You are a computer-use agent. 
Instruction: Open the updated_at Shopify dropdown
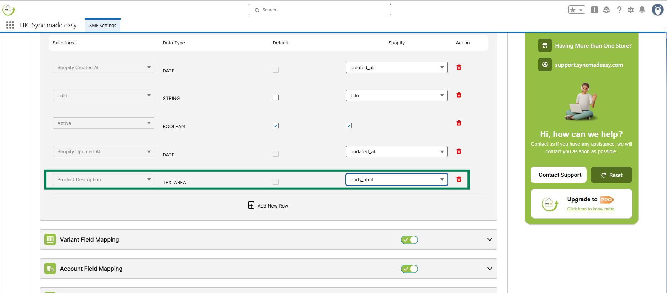pyautogui.click(x=397, y=151)
